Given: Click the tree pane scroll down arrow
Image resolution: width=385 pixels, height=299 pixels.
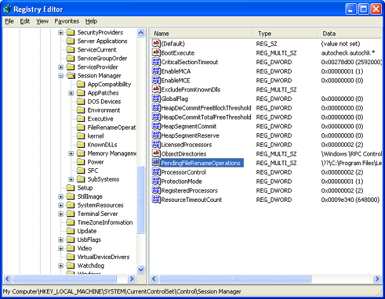Looking at the screenshot, I should (x=141, y=270).
